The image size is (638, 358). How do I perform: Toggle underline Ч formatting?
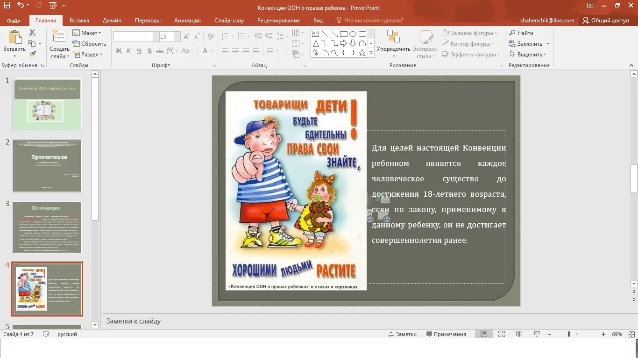139,51
